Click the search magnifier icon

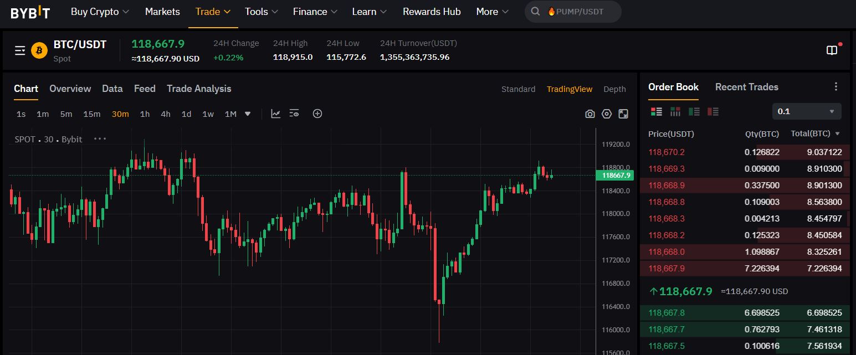pyautogui.click(x=535, y=12)
